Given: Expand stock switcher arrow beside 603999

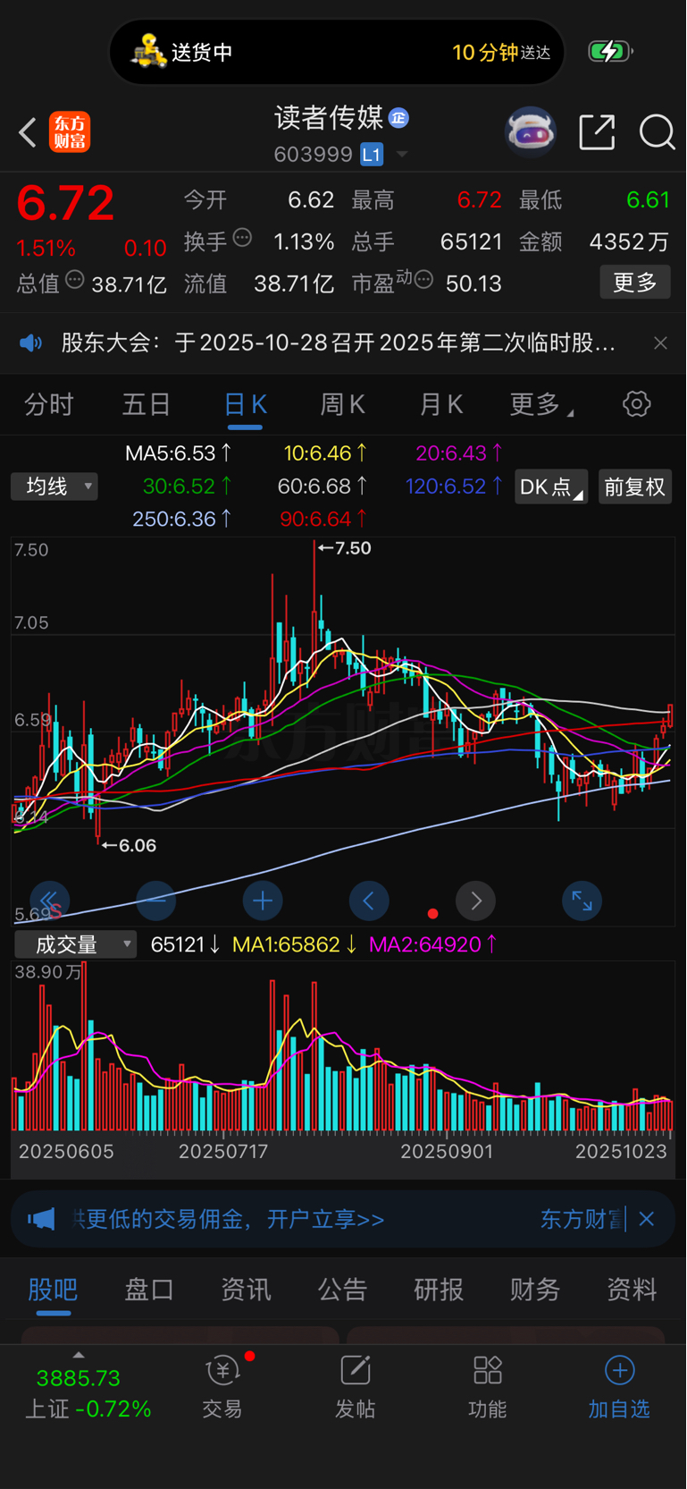Looking at the screenshot, I should point(402,155).
